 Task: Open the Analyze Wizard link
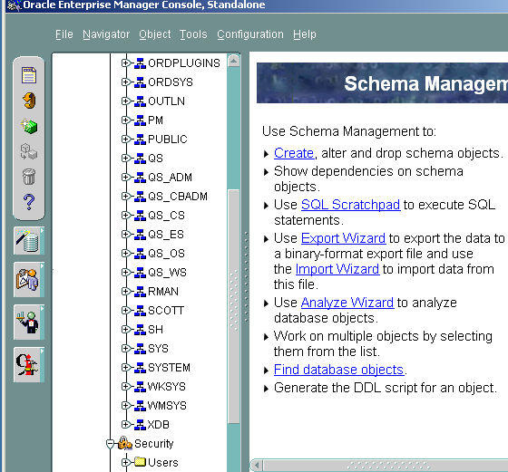[x=347, y=303]
